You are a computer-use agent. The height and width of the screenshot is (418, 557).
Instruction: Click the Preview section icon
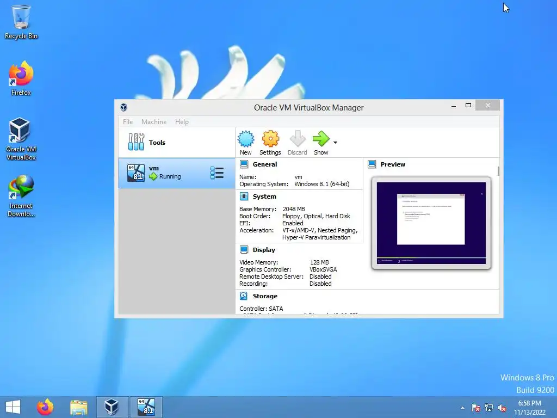[372, 164]
